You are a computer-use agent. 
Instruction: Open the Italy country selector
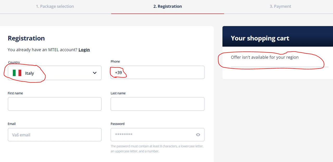55,73
